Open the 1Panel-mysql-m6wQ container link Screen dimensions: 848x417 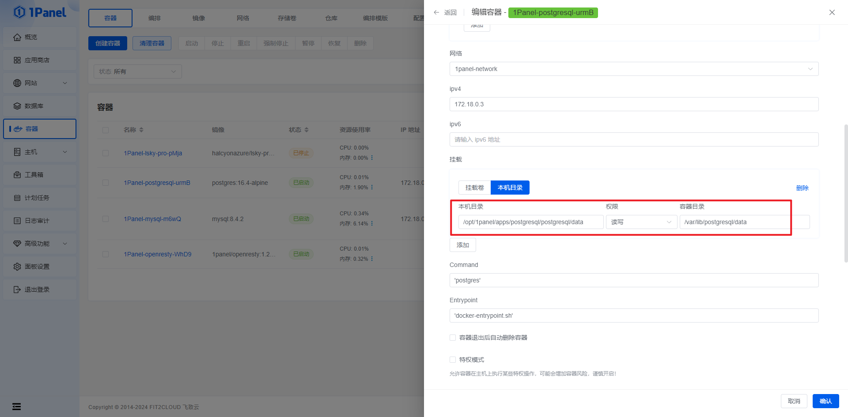point(152,219)
